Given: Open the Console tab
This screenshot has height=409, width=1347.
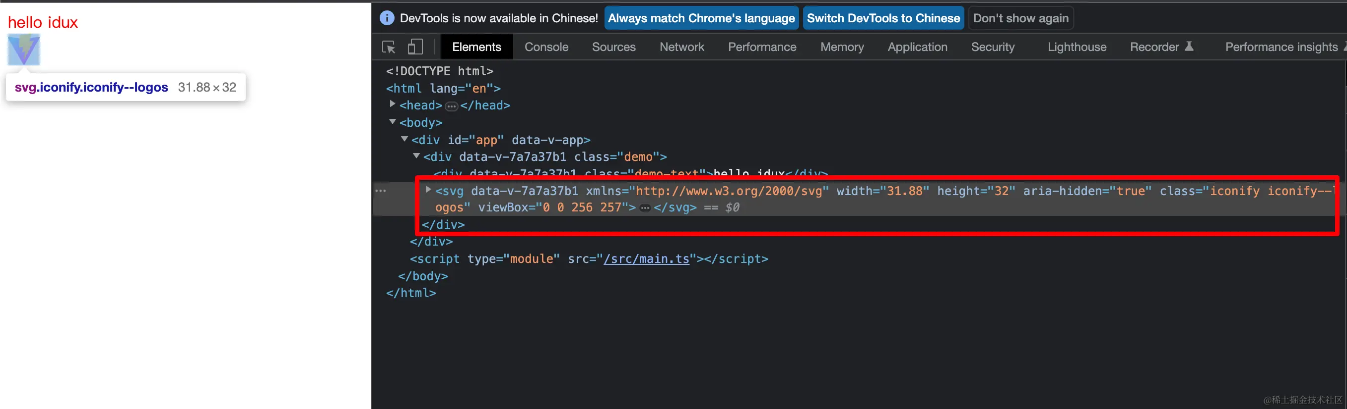Looking at the screenshot, I should [546, 47].
